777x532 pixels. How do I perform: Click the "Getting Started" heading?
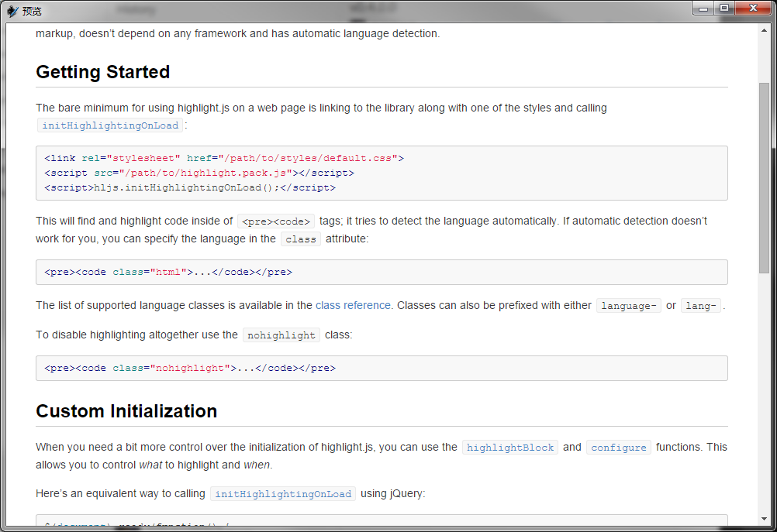pyautogui.click(x=103, y=72)
